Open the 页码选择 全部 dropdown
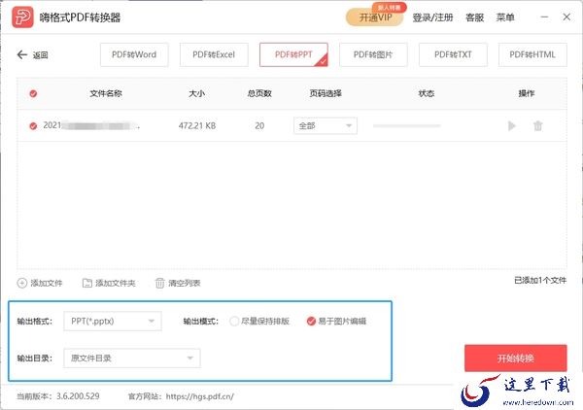 pos(326,125)
